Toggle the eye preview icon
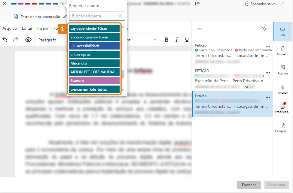The image size is (293, 193). tap(28, 40)
